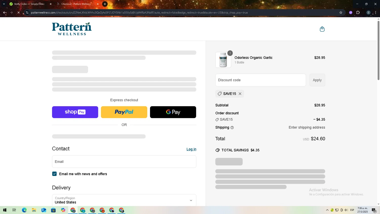Switch to the Verify Codes SimplyCodes tab
380x214 pixels.
[29, 4]
